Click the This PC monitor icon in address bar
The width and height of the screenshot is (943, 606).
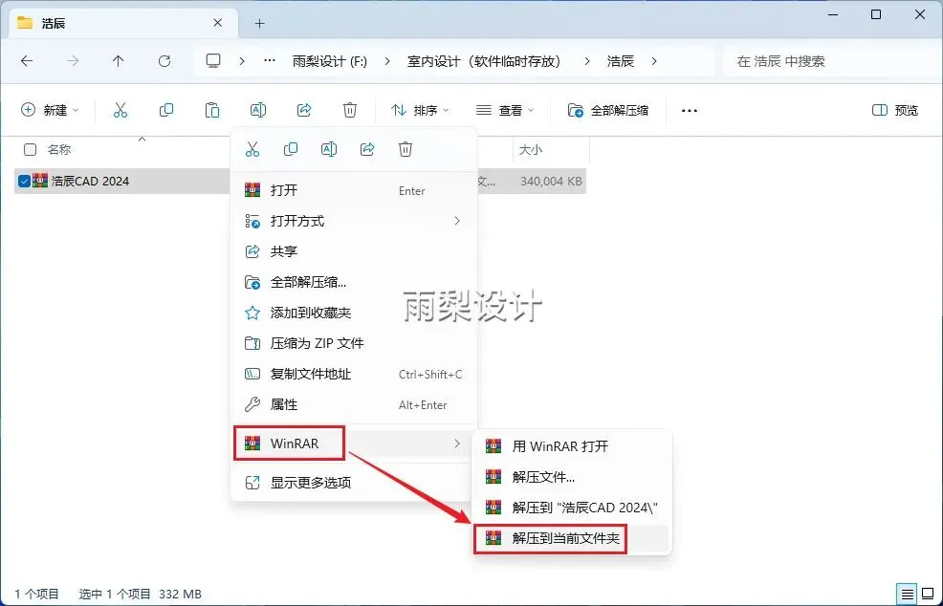(213, 61)
